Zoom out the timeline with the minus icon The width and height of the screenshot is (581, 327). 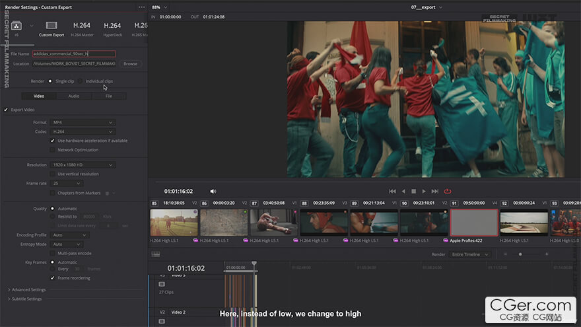click(506, 254)
